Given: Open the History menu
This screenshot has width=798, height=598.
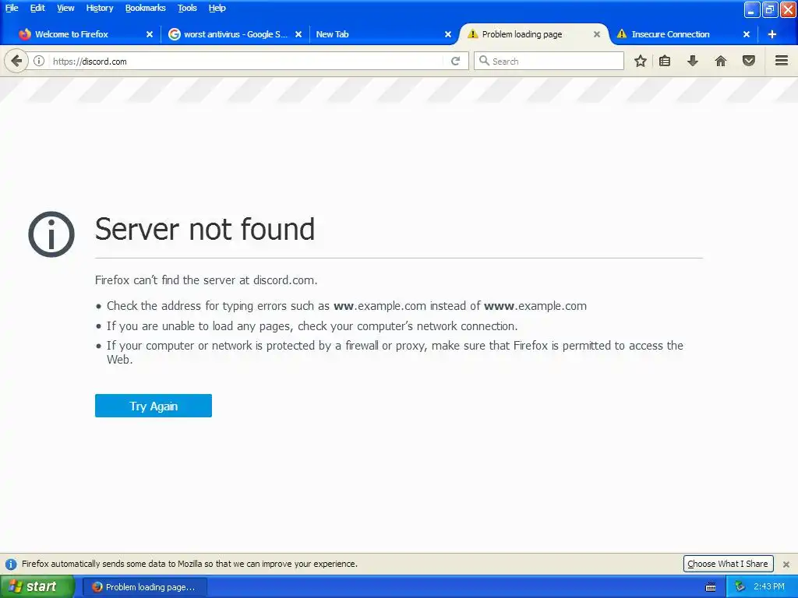Looking at the screenshot, I should pyautogui.click(x=100, y=8).
